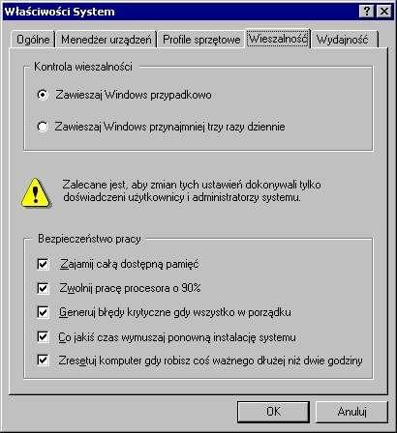The width and height of the screenshot is (397, 433).
Task: Go to the Profile sprzętowe tab
Action: coord(201,40)
